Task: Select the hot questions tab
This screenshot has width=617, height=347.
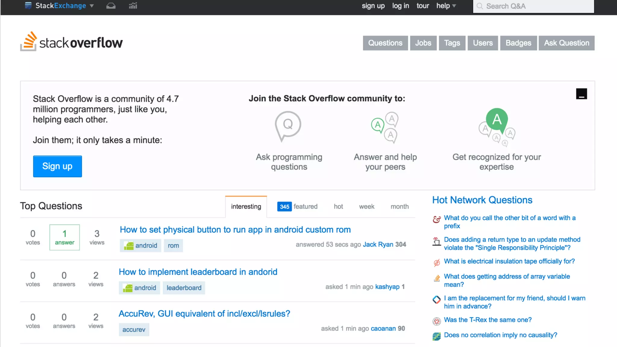Action: [x=338, y=206]
